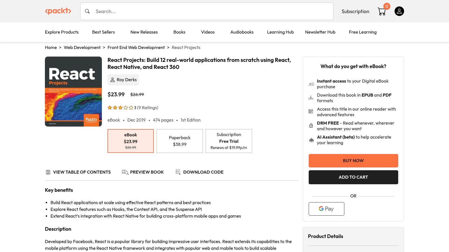Click the Dec 2019 publication date
The height and width of the screenshot is (252, 449).
pos(136,120)
